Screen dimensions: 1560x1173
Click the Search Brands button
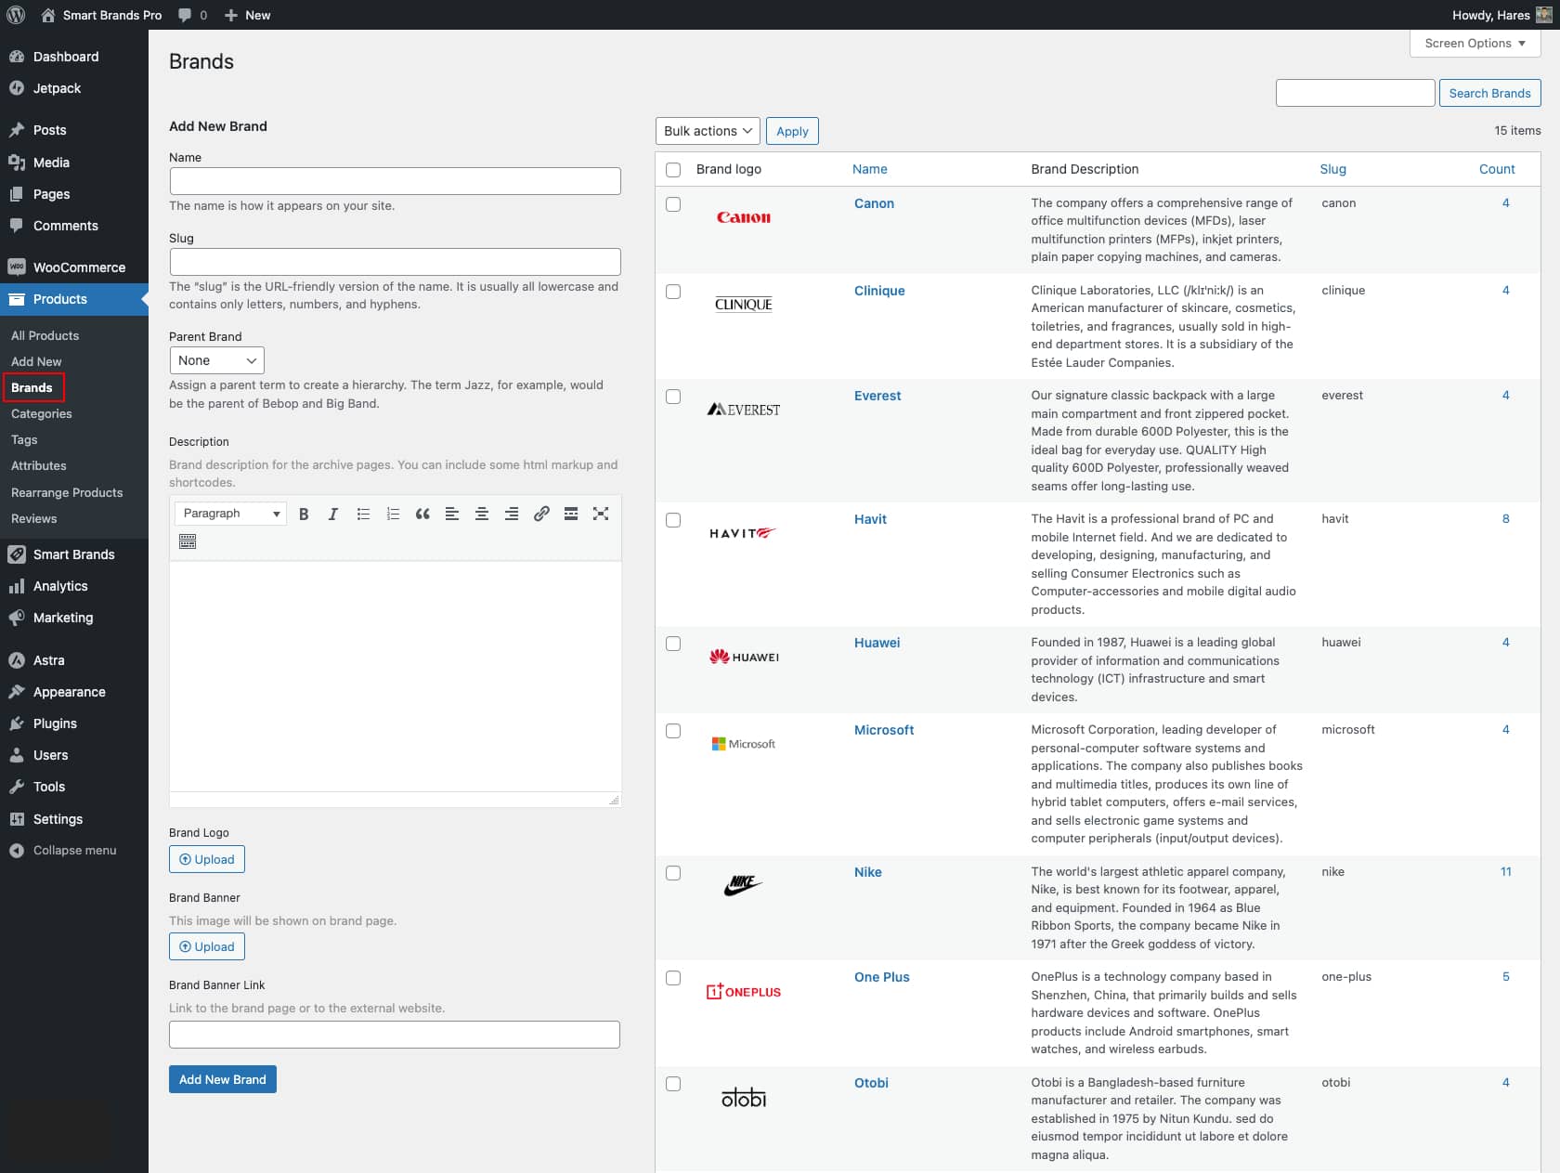click(x=1489, y=93)
